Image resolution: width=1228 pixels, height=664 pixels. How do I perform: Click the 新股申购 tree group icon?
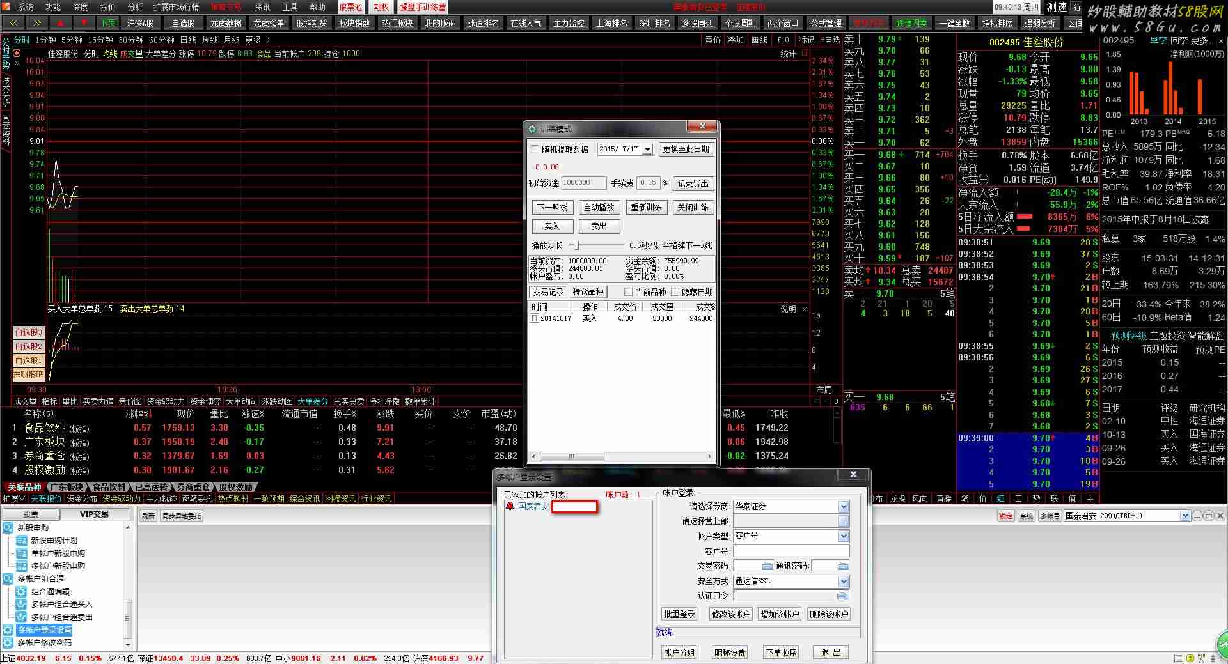tap(8, 528)
